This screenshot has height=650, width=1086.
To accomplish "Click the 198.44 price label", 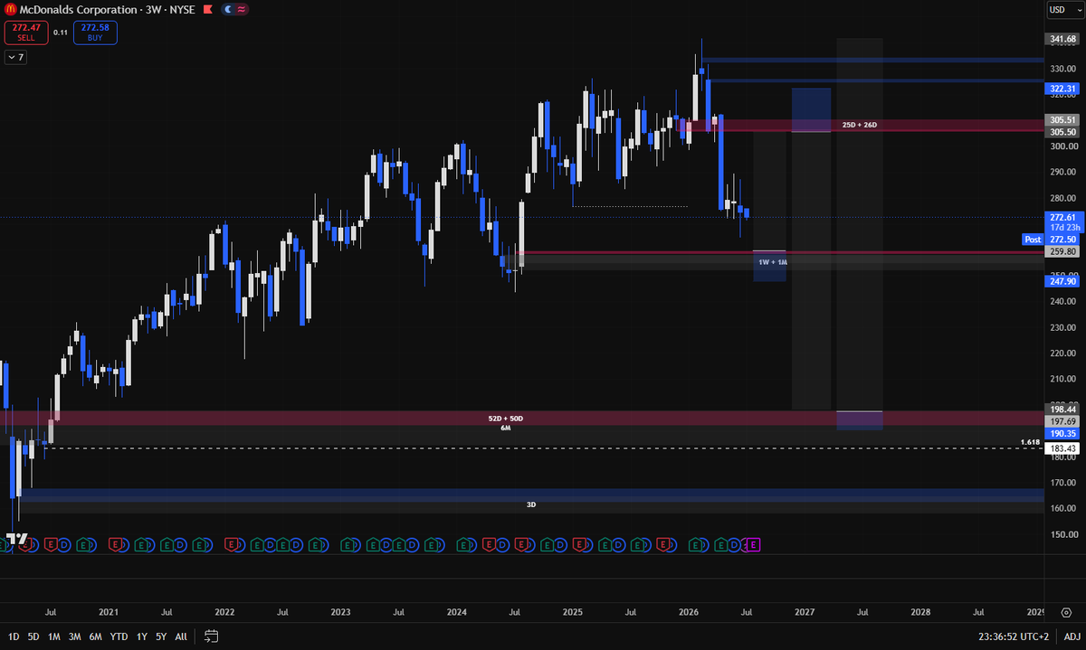I will (x=1062, y=410).
